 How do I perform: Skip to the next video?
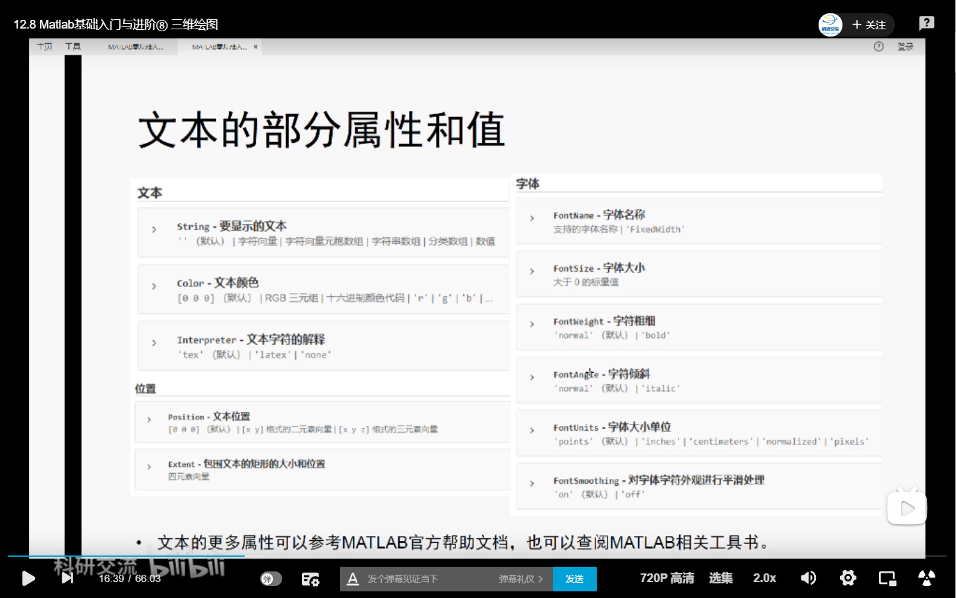pos(67,577)
